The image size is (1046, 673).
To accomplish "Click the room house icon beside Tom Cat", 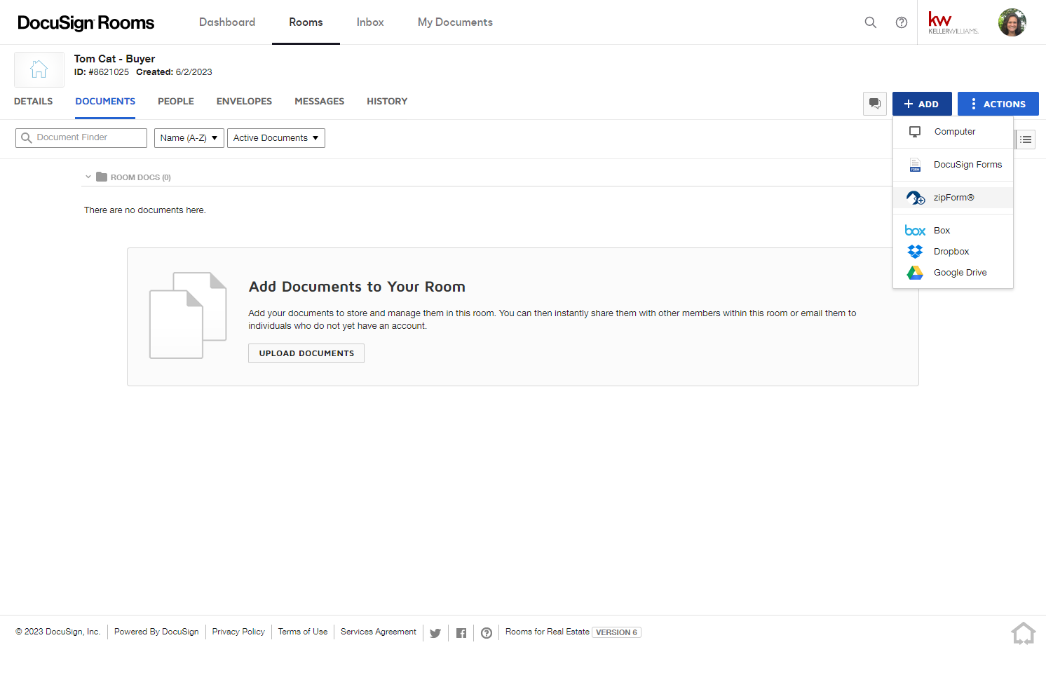I will click(39, 69).
